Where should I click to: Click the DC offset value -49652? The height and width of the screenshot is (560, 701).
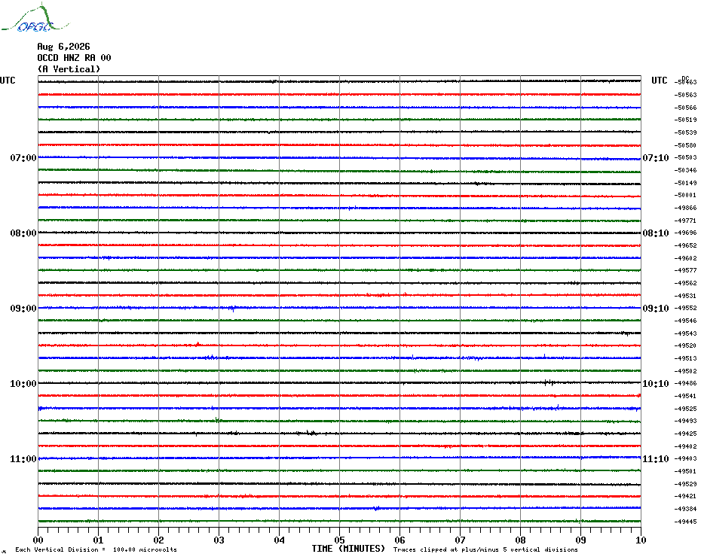coord(685,245)
